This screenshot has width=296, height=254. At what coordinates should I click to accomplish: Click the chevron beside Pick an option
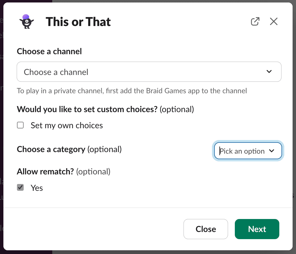point(272,151)
